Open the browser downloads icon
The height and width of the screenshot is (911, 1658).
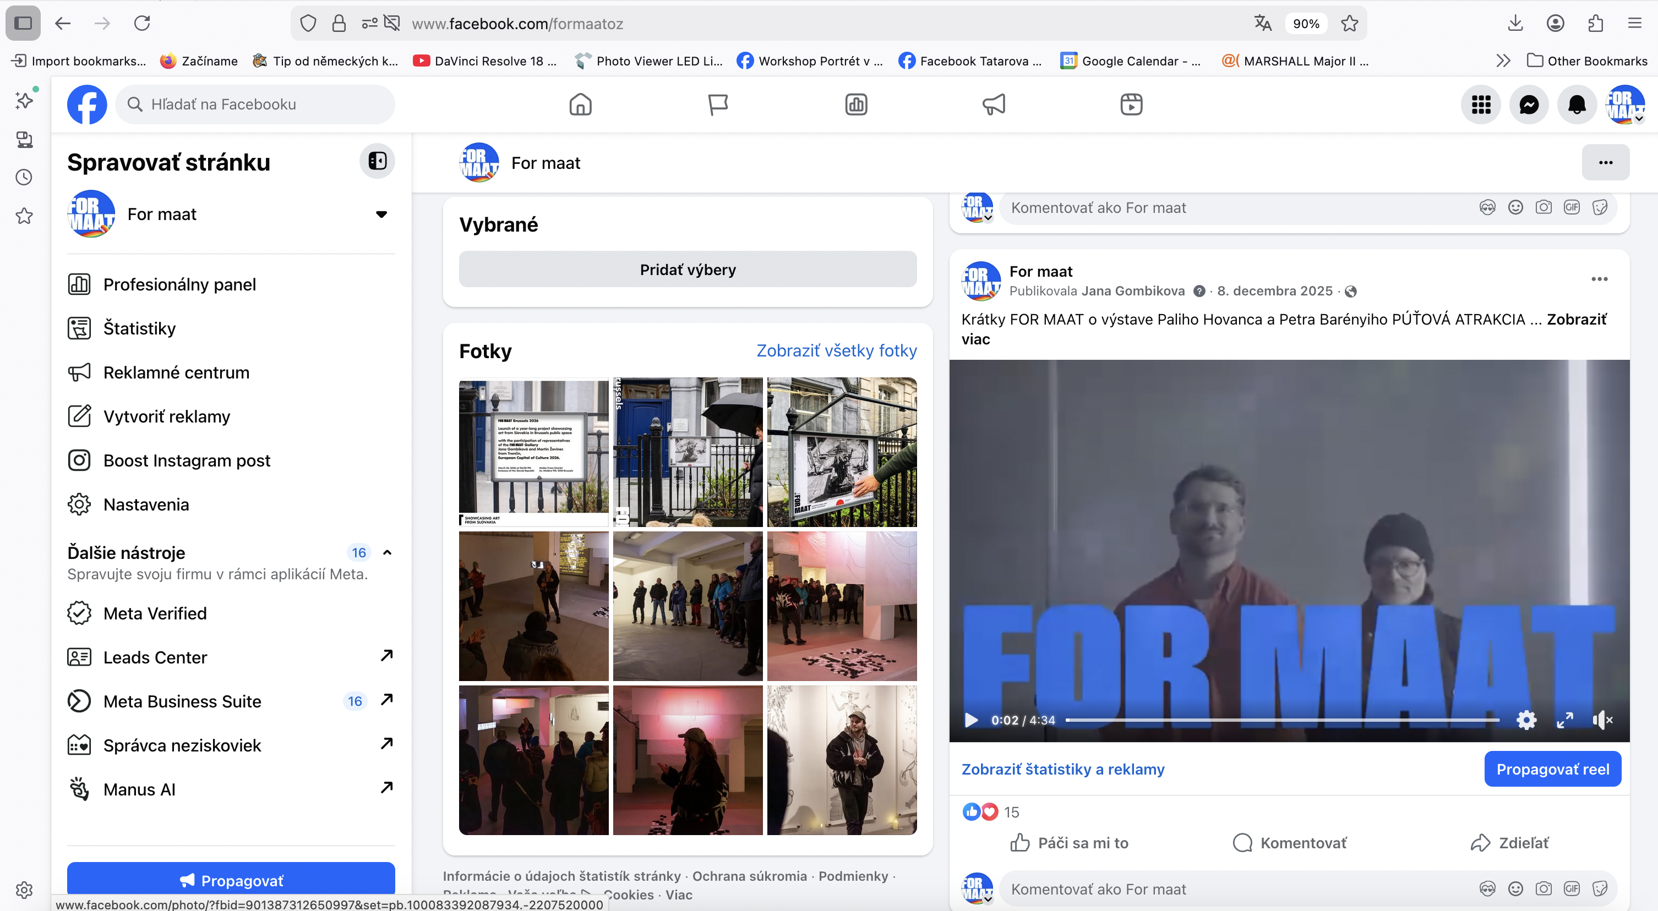pyautogui.click(x=1515, y=24)
